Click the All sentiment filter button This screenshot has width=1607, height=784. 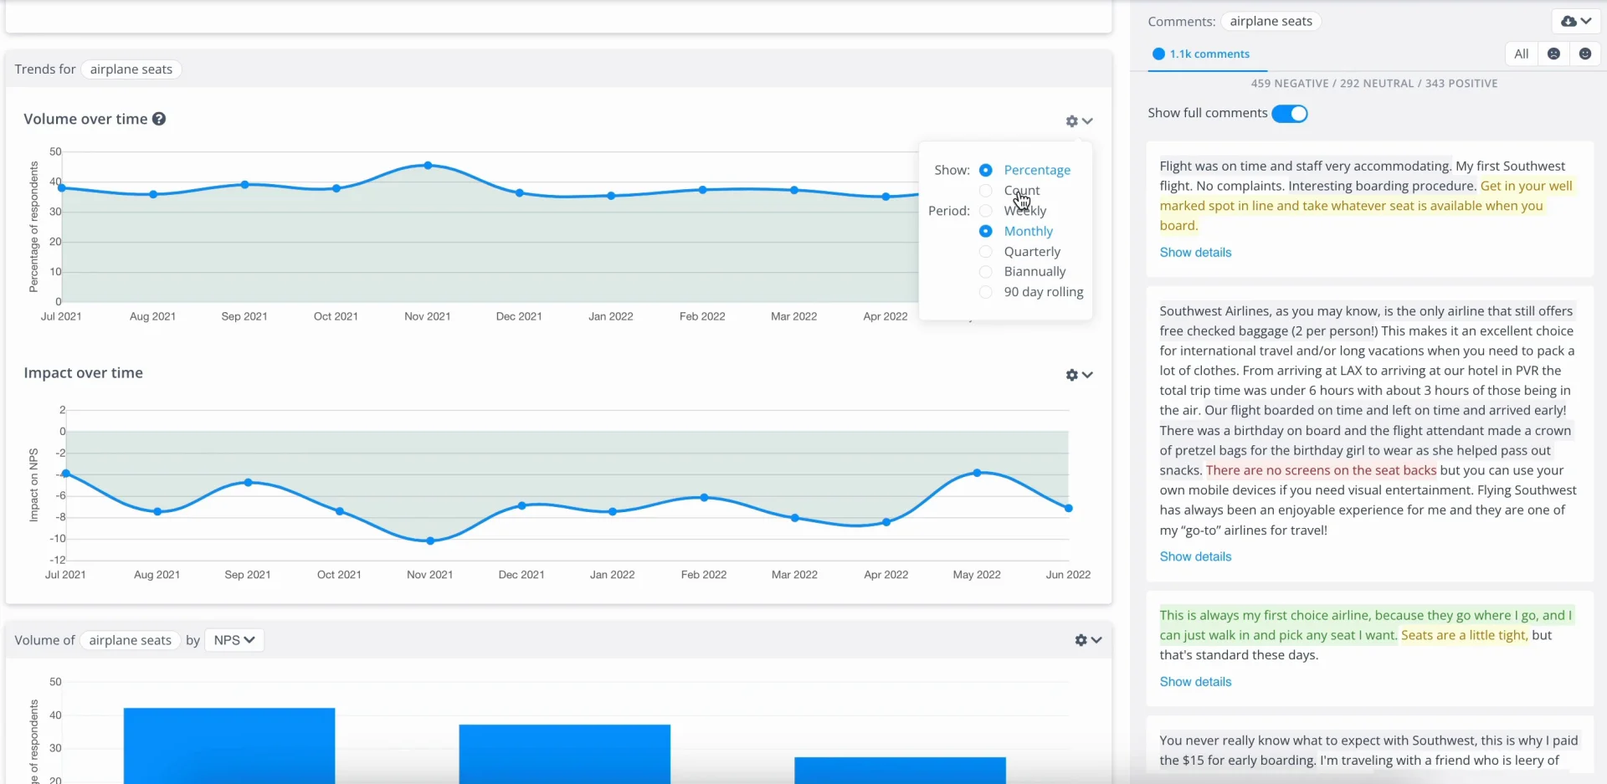1521,54
